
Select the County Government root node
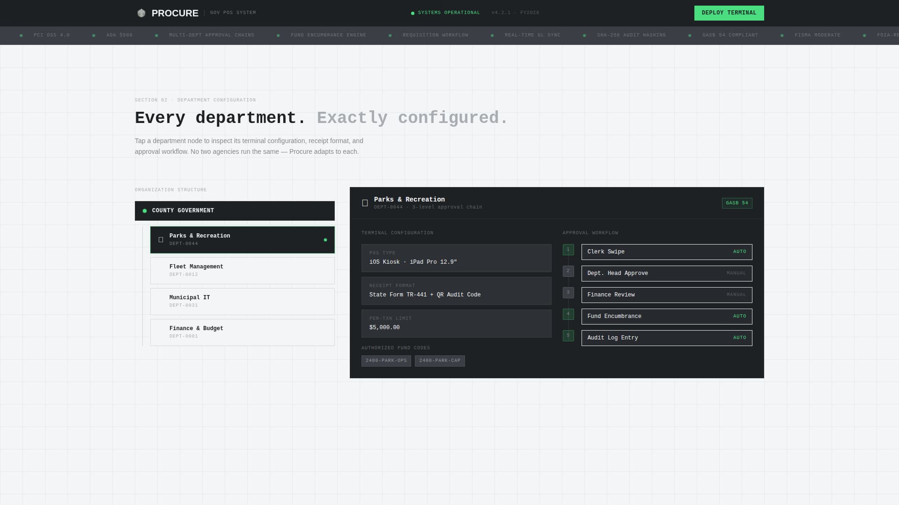[235, 211]
